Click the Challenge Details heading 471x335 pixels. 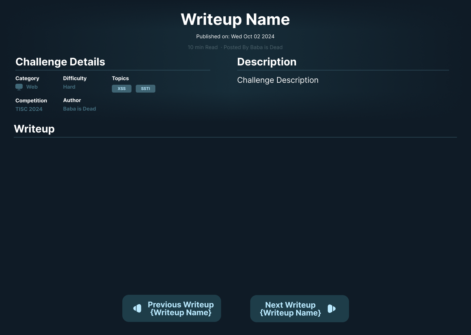coord(60,62)
